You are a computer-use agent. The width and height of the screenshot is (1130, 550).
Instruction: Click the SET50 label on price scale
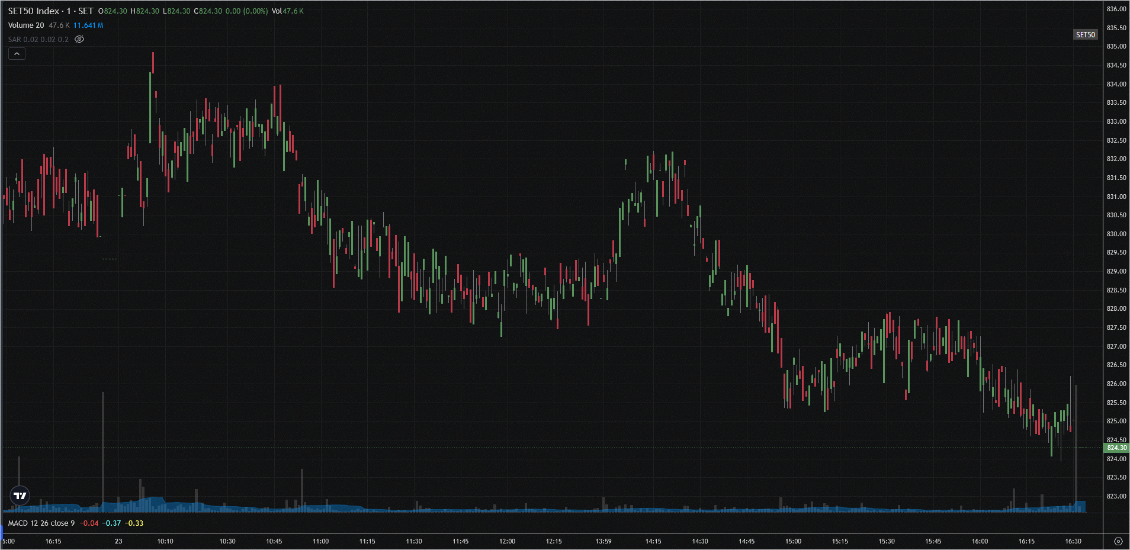[x=1085, y=35]
